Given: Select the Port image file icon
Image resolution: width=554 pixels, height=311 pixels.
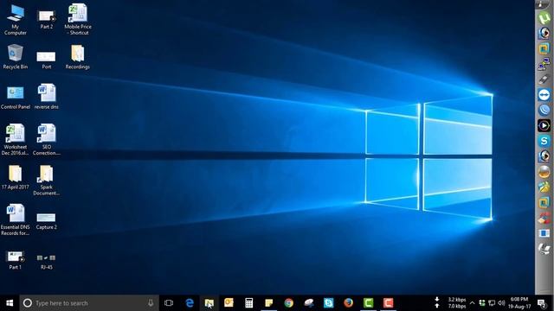Looking at the screenshot, I should click(x=46, y=60).
